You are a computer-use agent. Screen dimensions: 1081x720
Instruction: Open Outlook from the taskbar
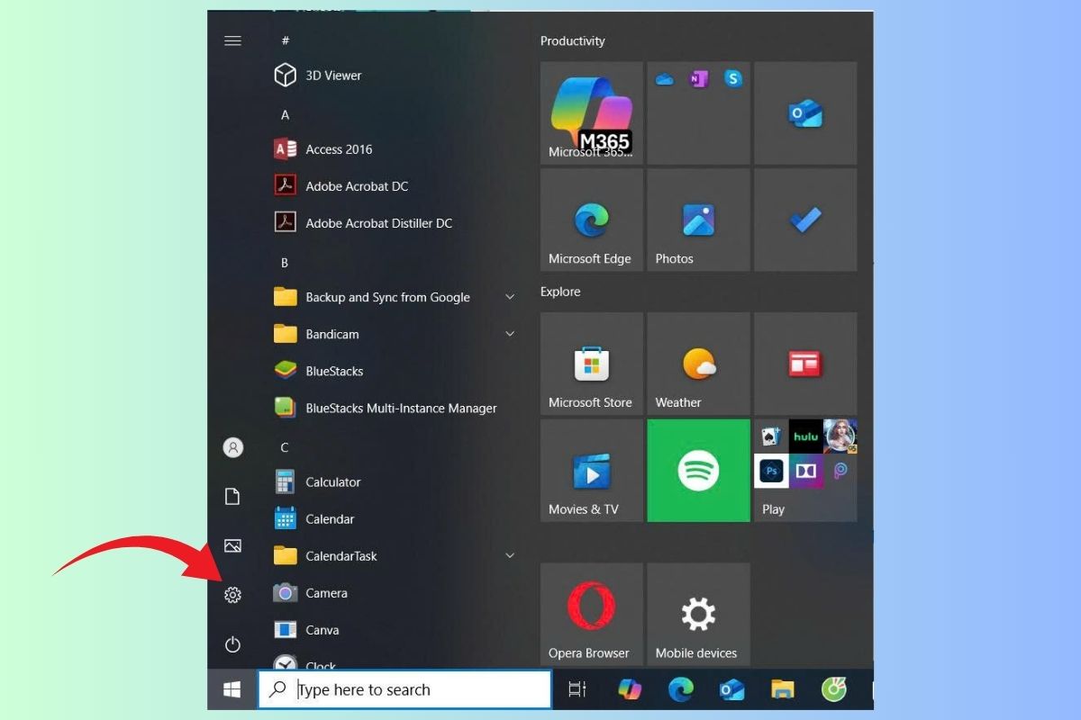(731, 689)
